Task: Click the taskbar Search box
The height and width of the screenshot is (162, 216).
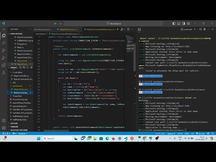Action: point(58,138)
